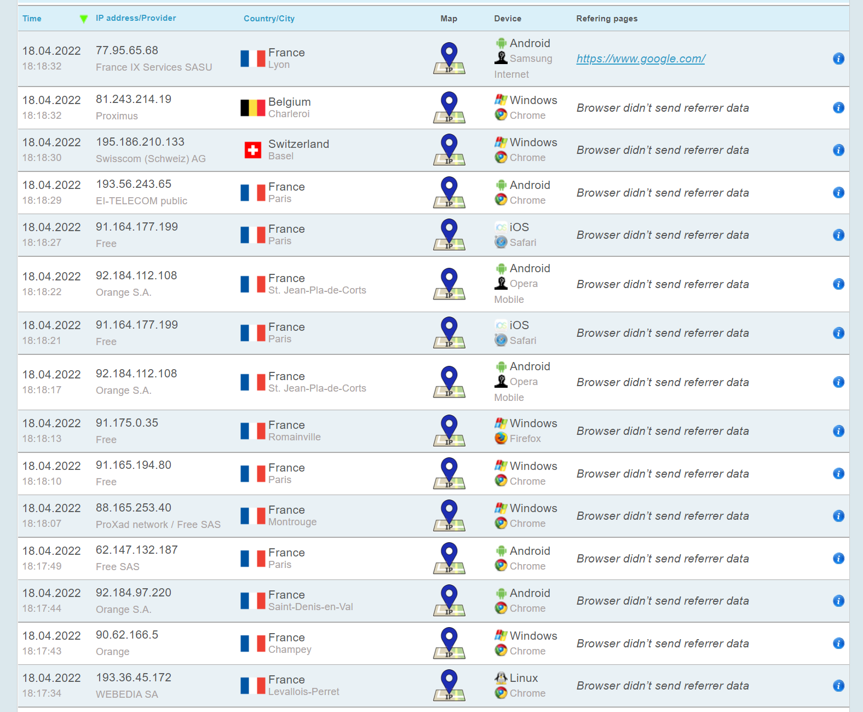Select IP address 91.175.0.35

[127, 423]
